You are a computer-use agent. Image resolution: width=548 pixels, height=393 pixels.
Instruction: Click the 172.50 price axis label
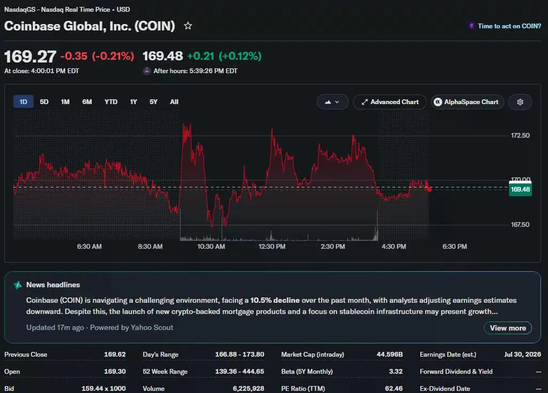click(520, 136)
